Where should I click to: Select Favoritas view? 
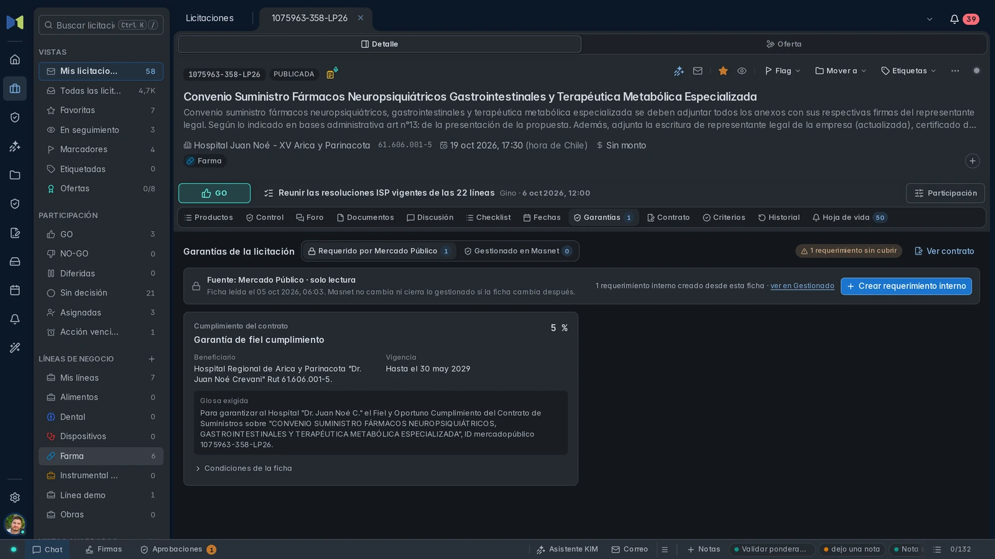(101, 111)
